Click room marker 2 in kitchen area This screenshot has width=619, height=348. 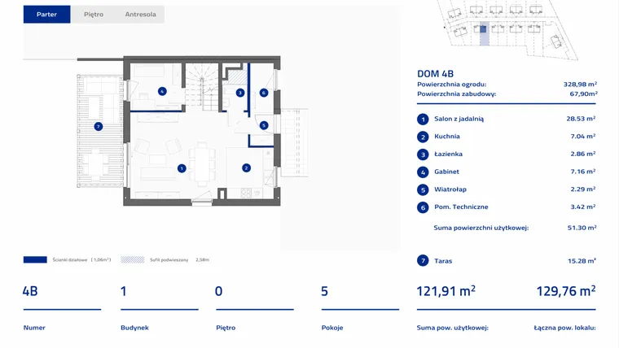click(246, 167)
